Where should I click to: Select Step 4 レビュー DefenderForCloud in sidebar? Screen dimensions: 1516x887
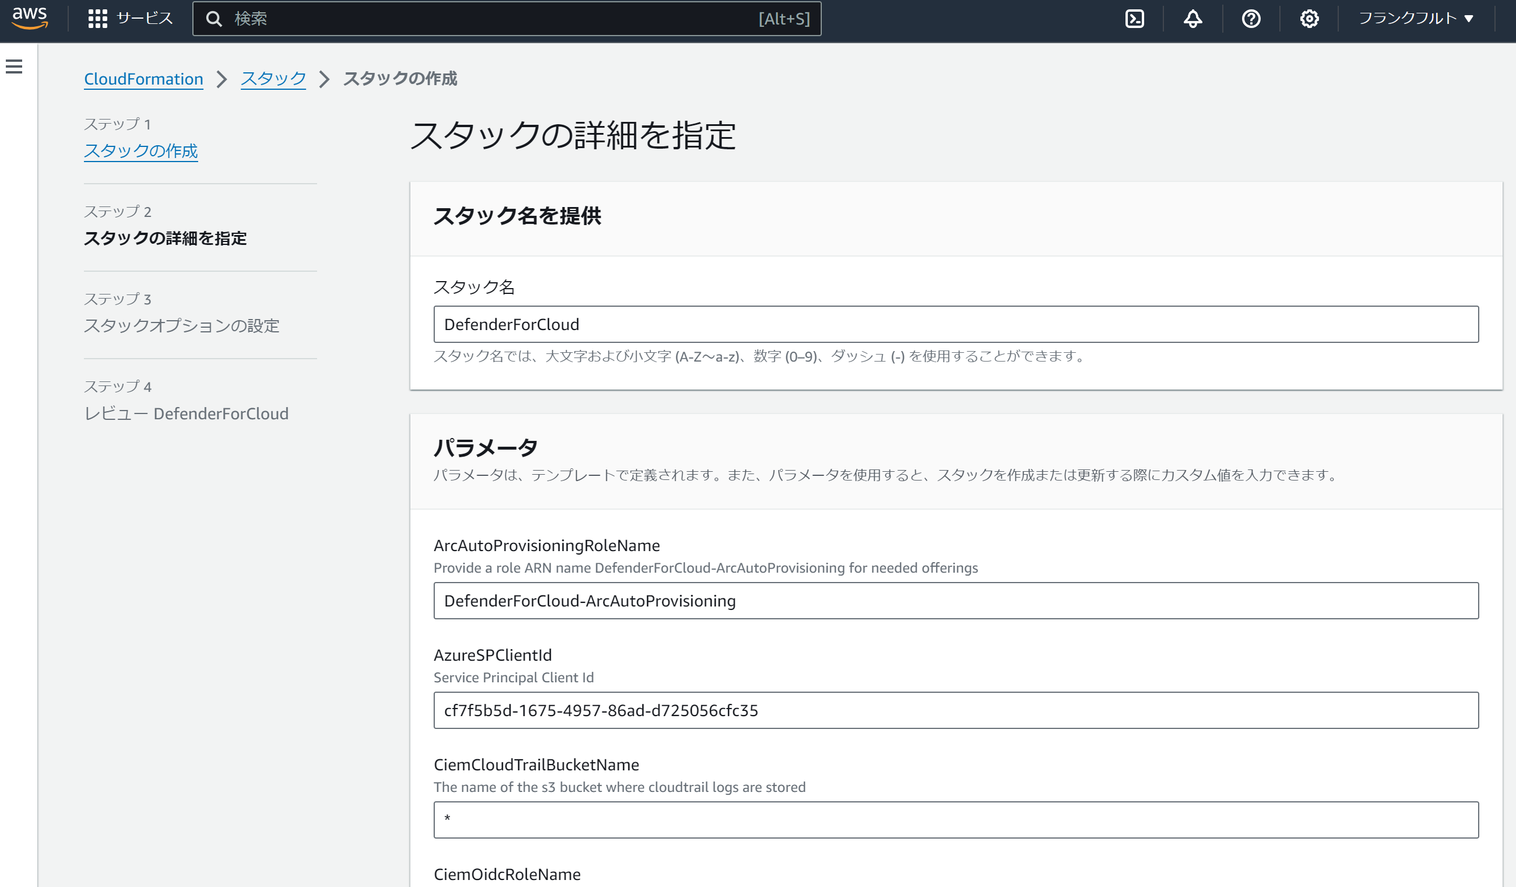[186, 413]
